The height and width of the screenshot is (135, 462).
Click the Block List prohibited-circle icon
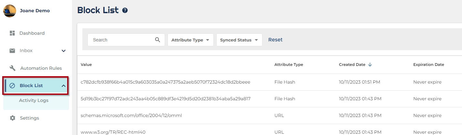[x=13, y=85]
